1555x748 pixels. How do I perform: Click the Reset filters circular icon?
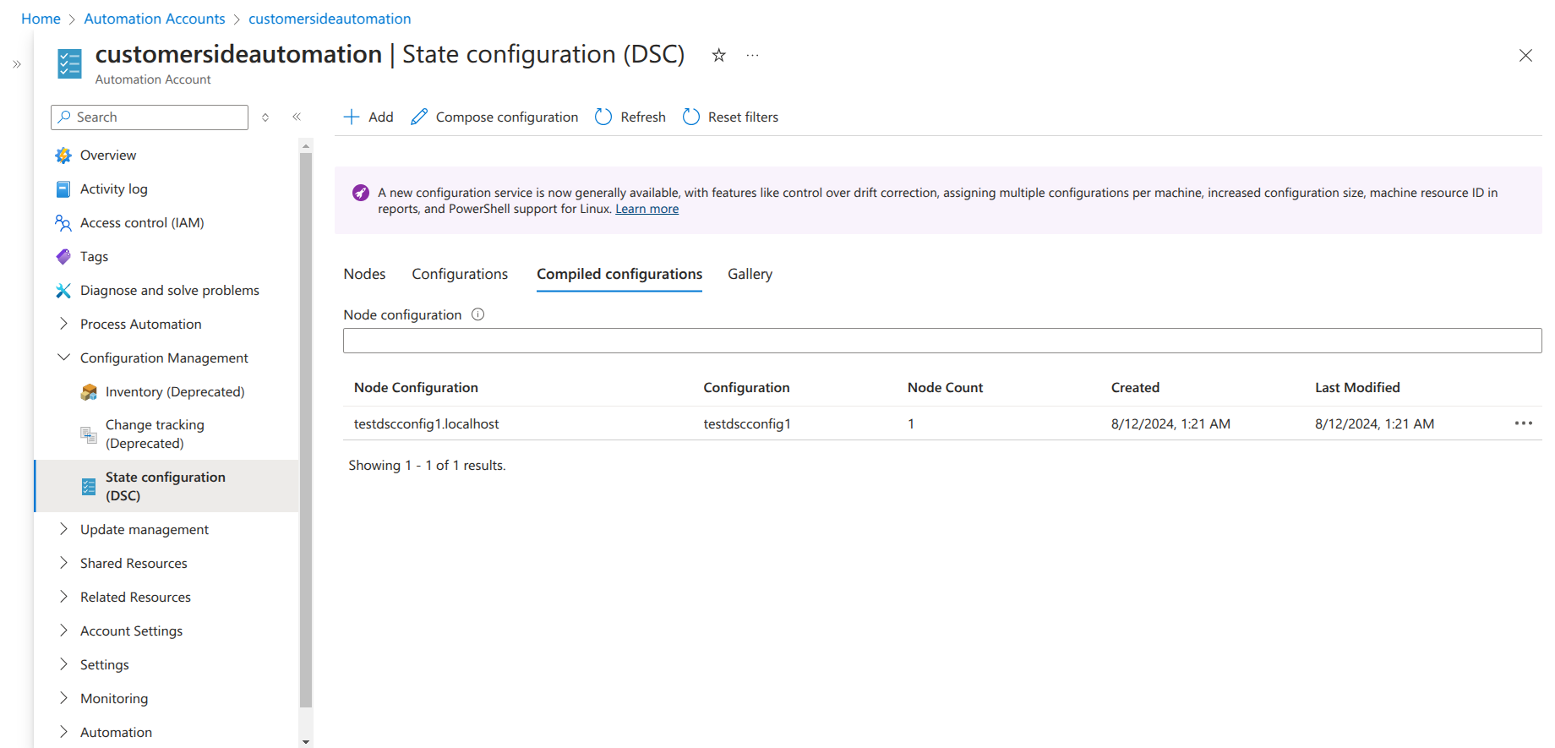coord(691,117)
